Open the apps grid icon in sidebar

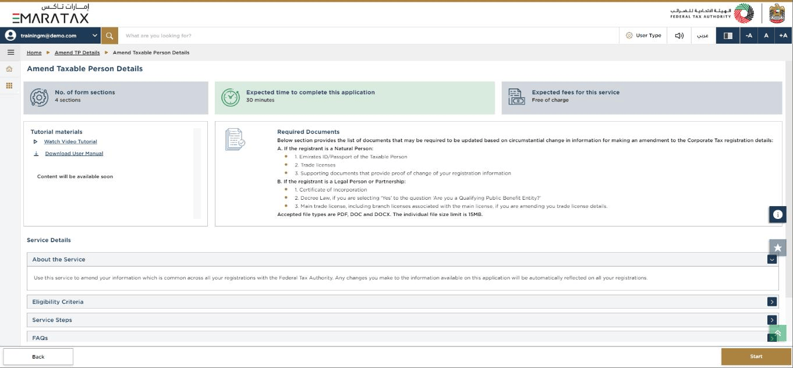tap(9, 86)
